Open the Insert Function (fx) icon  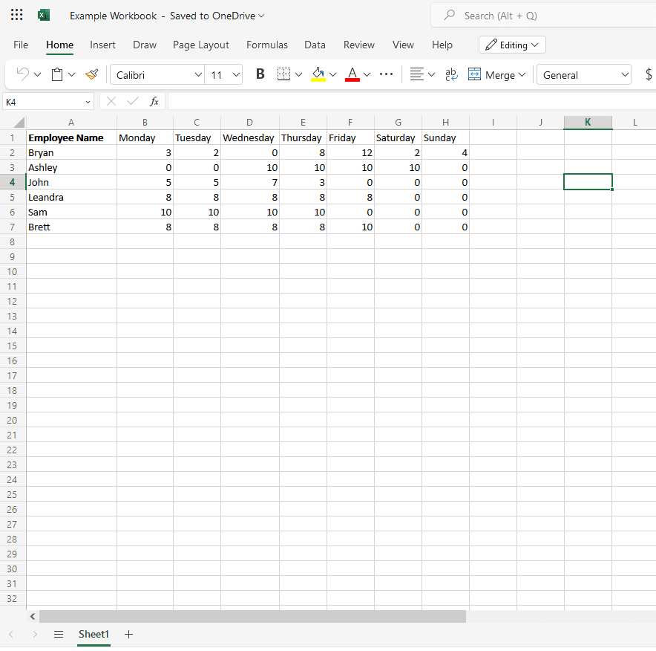click(154, 100)
